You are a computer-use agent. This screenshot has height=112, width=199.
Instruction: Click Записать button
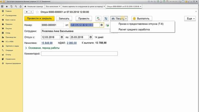(64, 19)
